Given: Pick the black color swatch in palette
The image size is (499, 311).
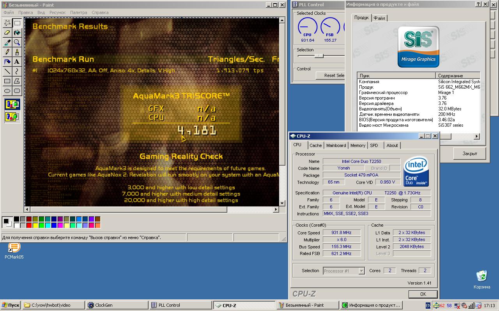Looking at the screenshot, I should tap(17, 219).
